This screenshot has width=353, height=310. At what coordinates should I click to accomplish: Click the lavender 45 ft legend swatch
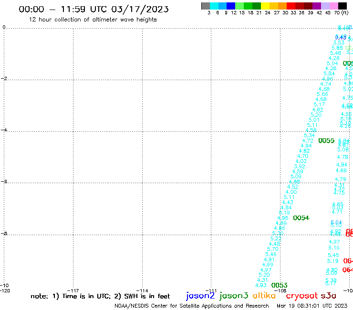[325, 6]
